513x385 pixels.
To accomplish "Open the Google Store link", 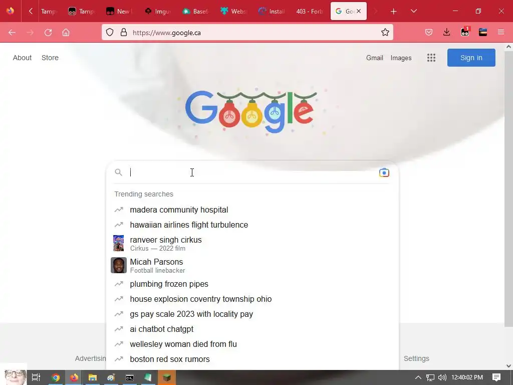I will click(x=50, y=58).
